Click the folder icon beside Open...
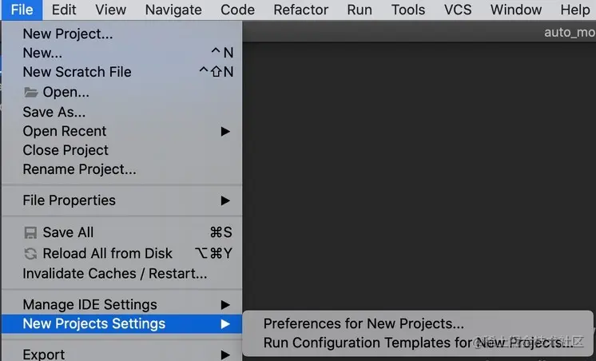The height and width of the screenshot is (361, 596). (31, 93)
